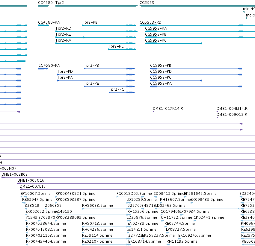This screenshot has width=255, height=246.
Task: Click the DME1-017K14.R clone label
Action: 168,109
